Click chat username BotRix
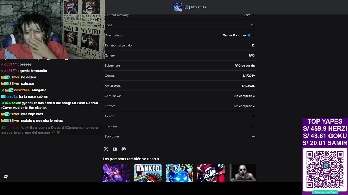The width and height of the screenshot is (348, 195). (x=15, y=103)
